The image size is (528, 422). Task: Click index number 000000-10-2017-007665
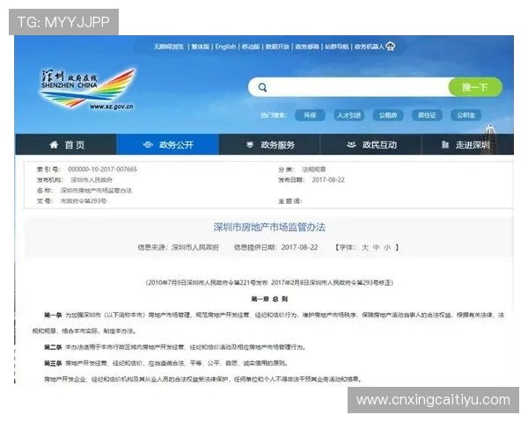[102, 170]
